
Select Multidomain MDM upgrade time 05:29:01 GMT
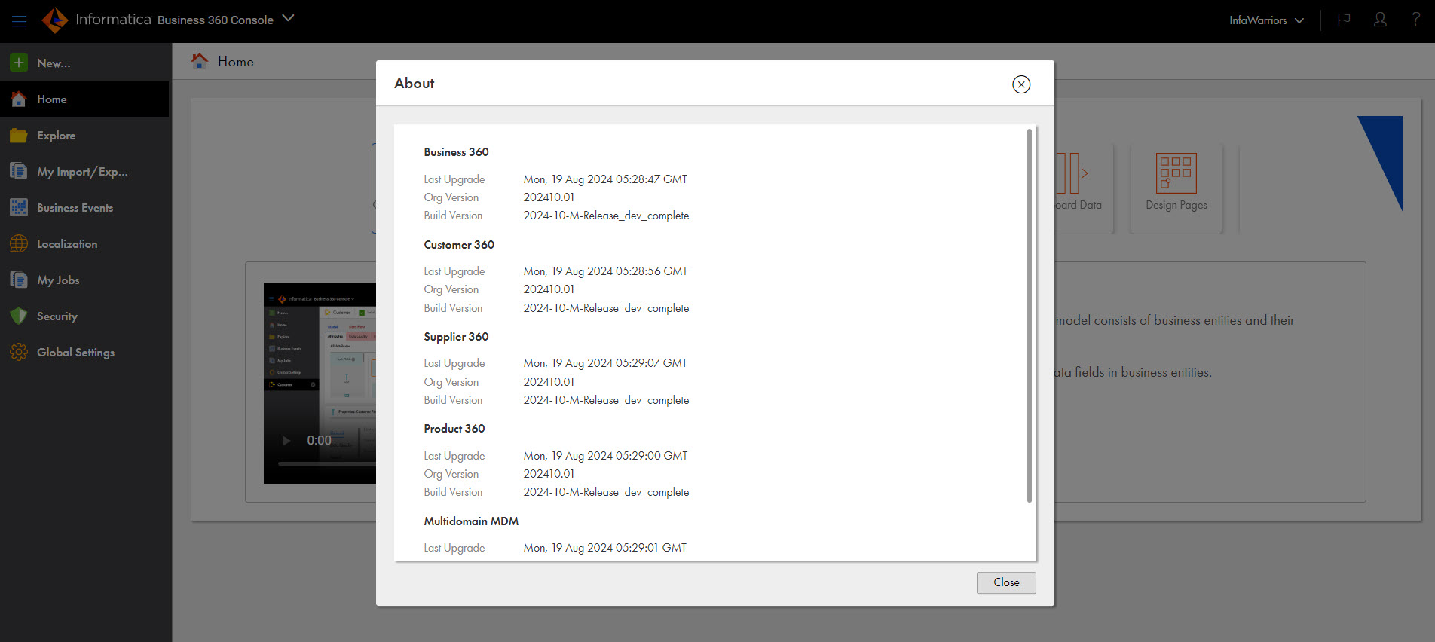605,548
